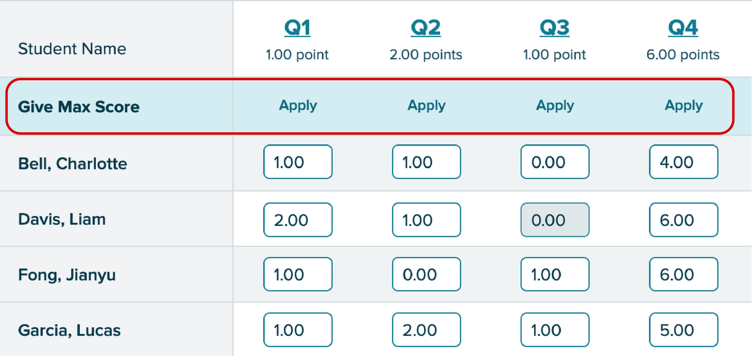The image size is (752, 356).
Task: Edit Charlotte Bell's Q1 score field
Action: coord(298,162)
